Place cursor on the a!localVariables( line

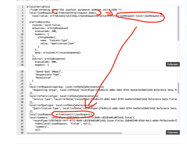click(38, 7)
